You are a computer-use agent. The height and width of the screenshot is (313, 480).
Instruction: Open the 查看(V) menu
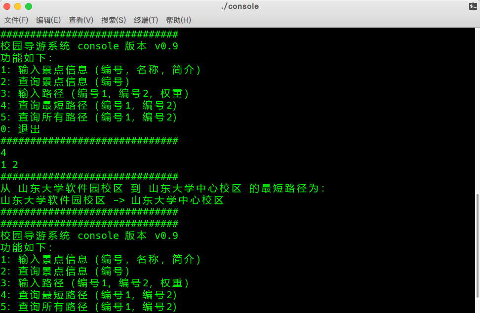tap(81, 20)
